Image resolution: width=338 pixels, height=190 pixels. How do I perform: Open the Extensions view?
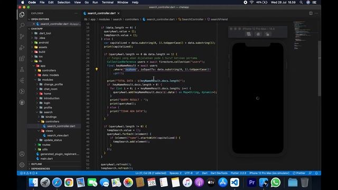pyautogui.click(x=22, y=59)
